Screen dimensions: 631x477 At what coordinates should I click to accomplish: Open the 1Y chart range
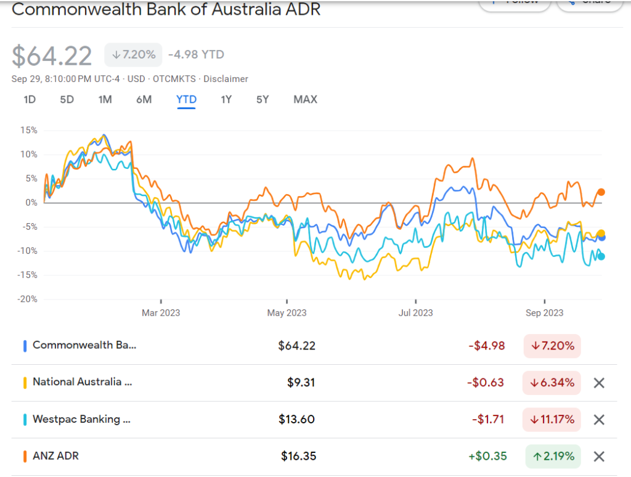tap(226, 99)
